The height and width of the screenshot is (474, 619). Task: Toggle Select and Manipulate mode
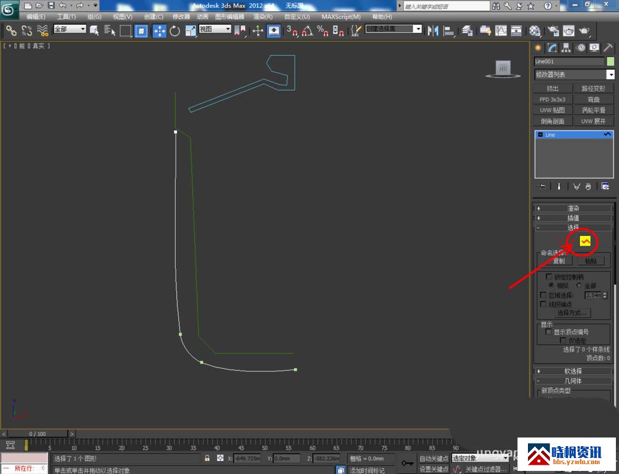coord(274,31)
